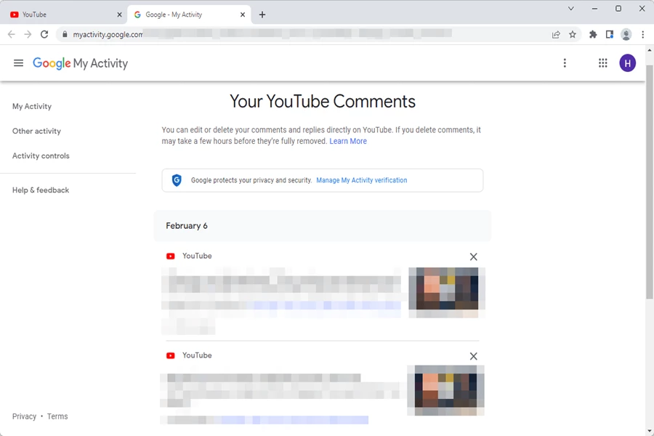Open the Chrome profile icon

point(626,35)
